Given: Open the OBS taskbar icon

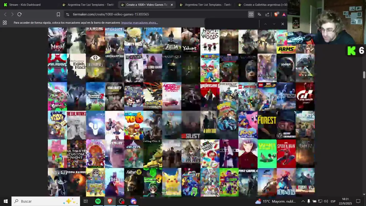Looking at the screenshot, I should [x=122, y=201].
